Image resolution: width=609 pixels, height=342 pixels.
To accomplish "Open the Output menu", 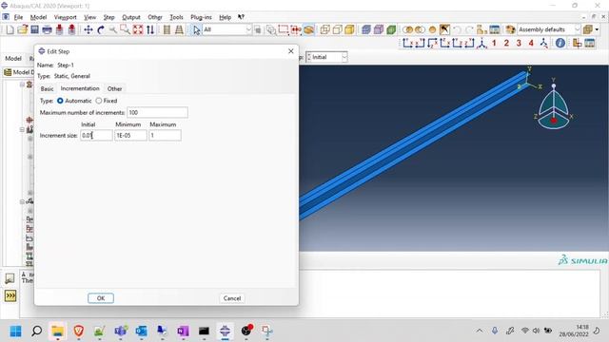I will coord(131,17).
